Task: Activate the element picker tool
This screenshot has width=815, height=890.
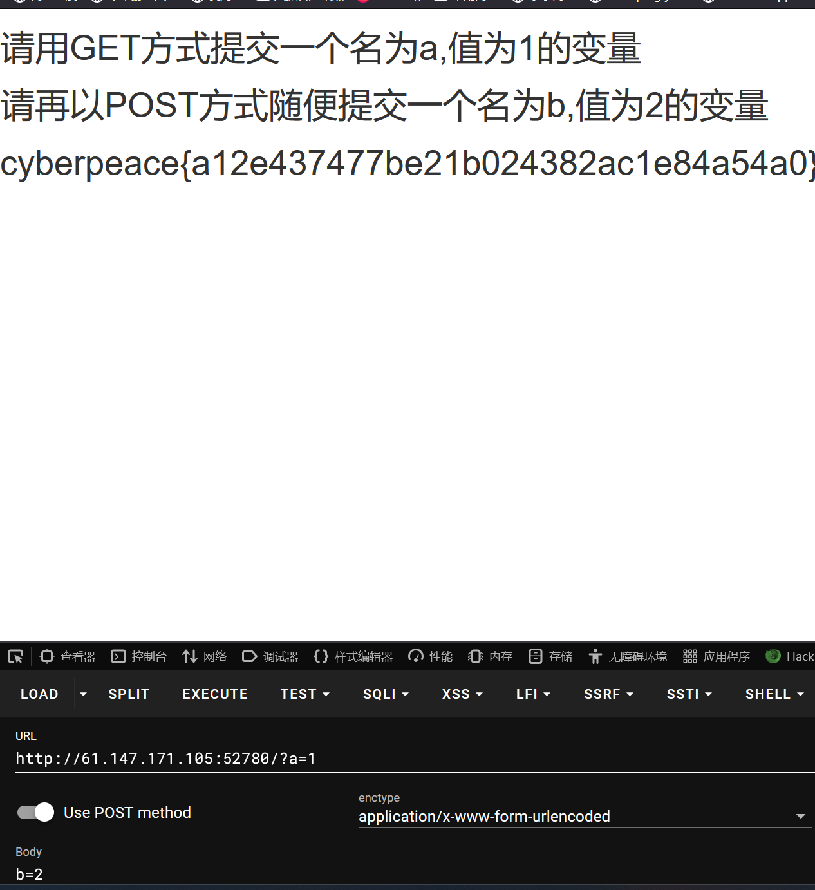Action: pos(15,656)
